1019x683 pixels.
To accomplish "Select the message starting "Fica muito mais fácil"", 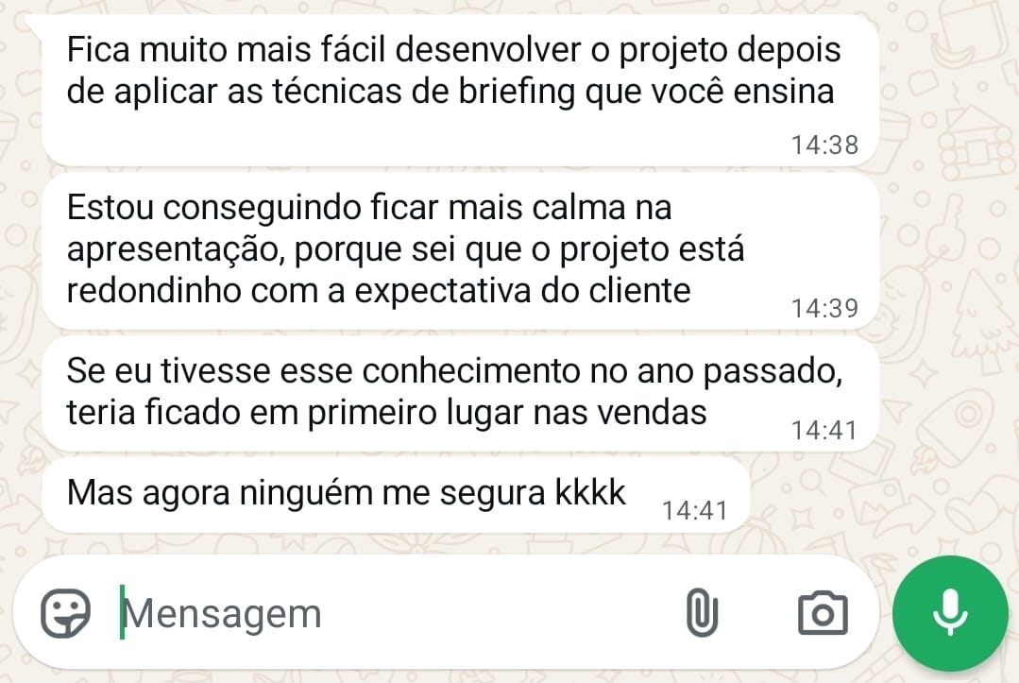I will 453,71.
